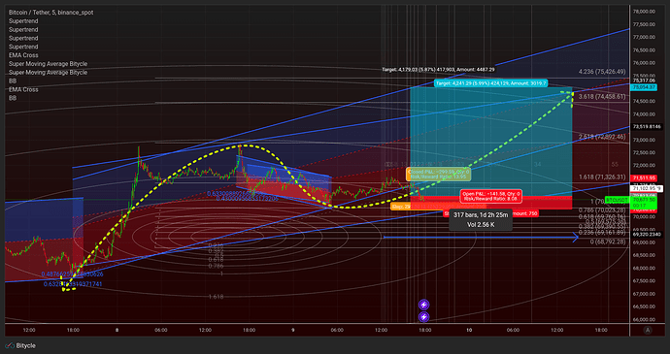
Task: Click the green BTCUSDT price tag
Action: click(x=617, y=200)
